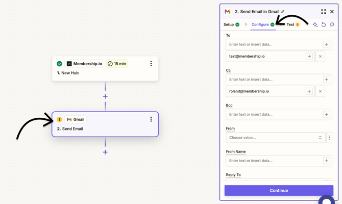
Task: Click the search magnifier icon in panel
Action: tap(332, 24)
